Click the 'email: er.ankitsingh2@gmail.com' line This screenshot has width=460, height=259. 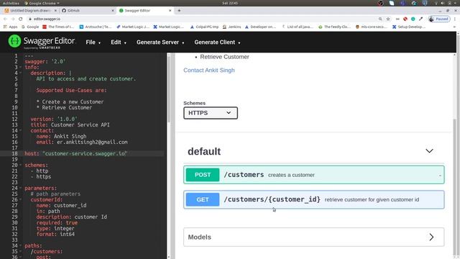tap(82, 142)
